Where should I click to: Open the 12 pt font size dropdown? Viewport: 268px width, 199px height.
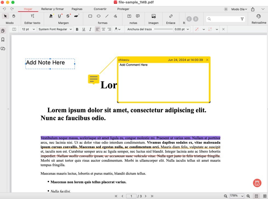(28, 29)
